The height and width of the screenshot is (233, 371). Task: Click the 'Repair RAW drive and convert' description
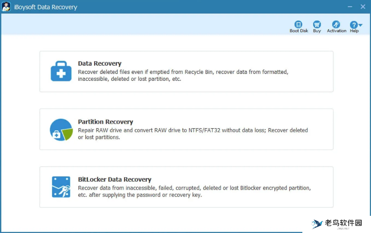(x=193, y=133)
